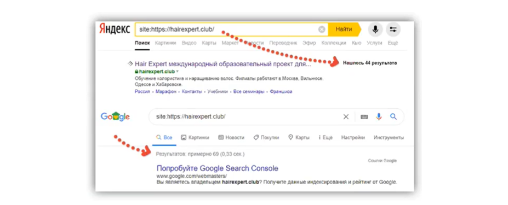Viewport: 508px width, 205px height.
Task: Open the Картинки tab in Google
Action: 195,137
